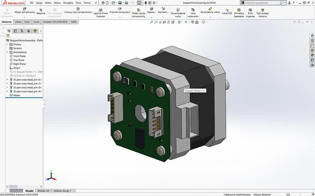The image size is (315, 196).
Task: Click the Wstaw komponenty (insert components) icon
Action: [x=24, y=9]
